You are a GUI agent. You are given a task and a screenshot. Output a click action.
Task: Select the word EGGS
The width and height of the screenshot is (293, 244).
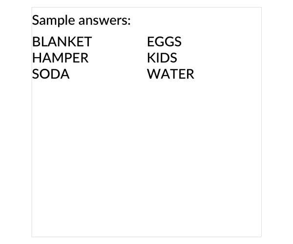click(x=164, y=41)
